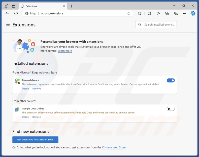Viewport: 199px width, 157px height.
Task: Click the From other sources label
Action: coord(24,101)
